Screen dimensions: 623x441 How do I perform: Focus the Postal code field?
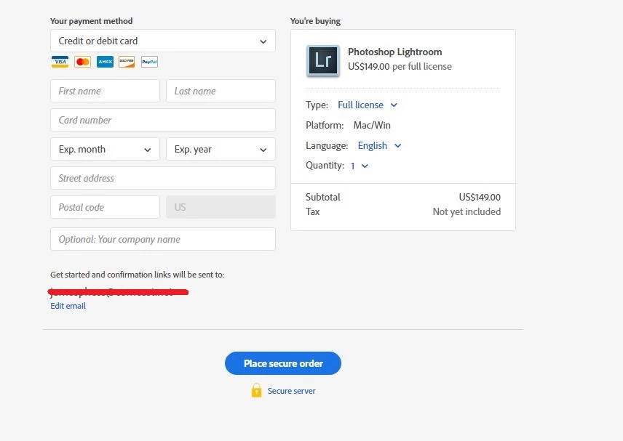click(105, 207)
